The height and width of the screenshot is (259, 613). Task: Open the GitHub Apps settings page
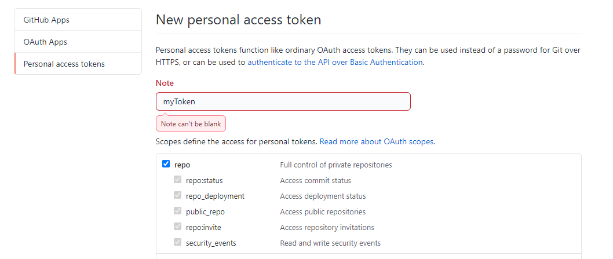click(x=78, y=20)
